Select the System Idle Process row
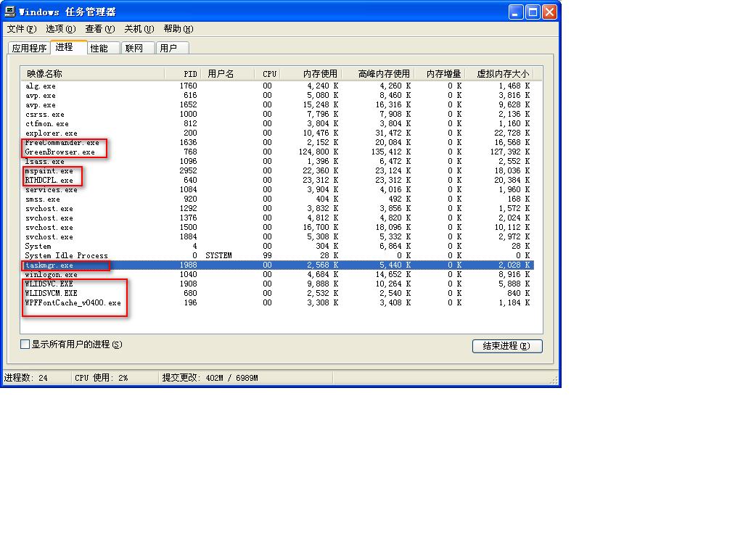Screen dimensions: 743x557 [x=278, y=256]
